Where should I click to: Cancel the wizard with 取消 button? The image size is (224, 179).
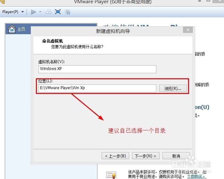click(x=176, y=156)
